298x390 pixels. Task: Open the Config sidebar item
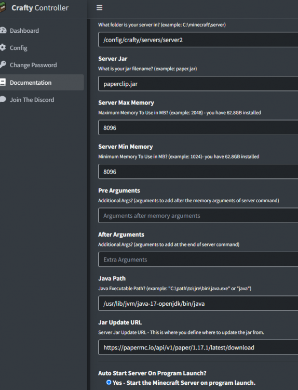pyautogui.click(x=42, y=48)
